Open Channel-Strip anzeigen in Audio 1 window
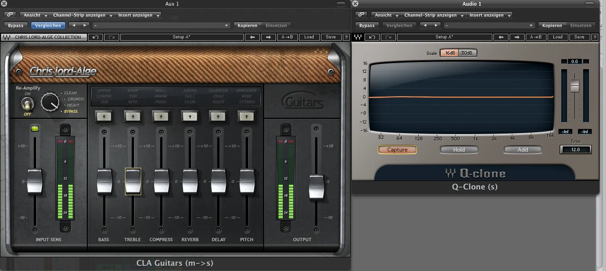The width and height of the screenshot is (606, 271). (433, 15)
